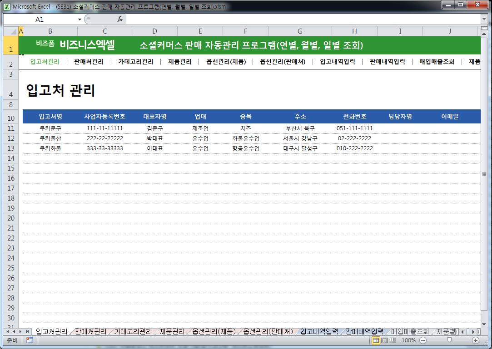Click cell with 222-22-22222
The width and height of the screenshot is (492, 349).
105,138
